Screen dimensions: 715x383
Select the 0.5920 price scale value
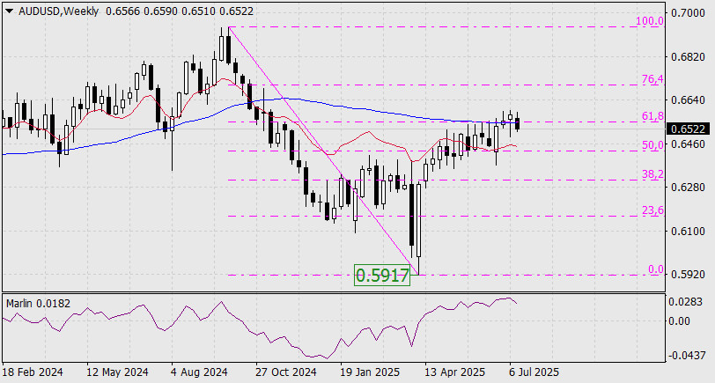click(687, 275)
